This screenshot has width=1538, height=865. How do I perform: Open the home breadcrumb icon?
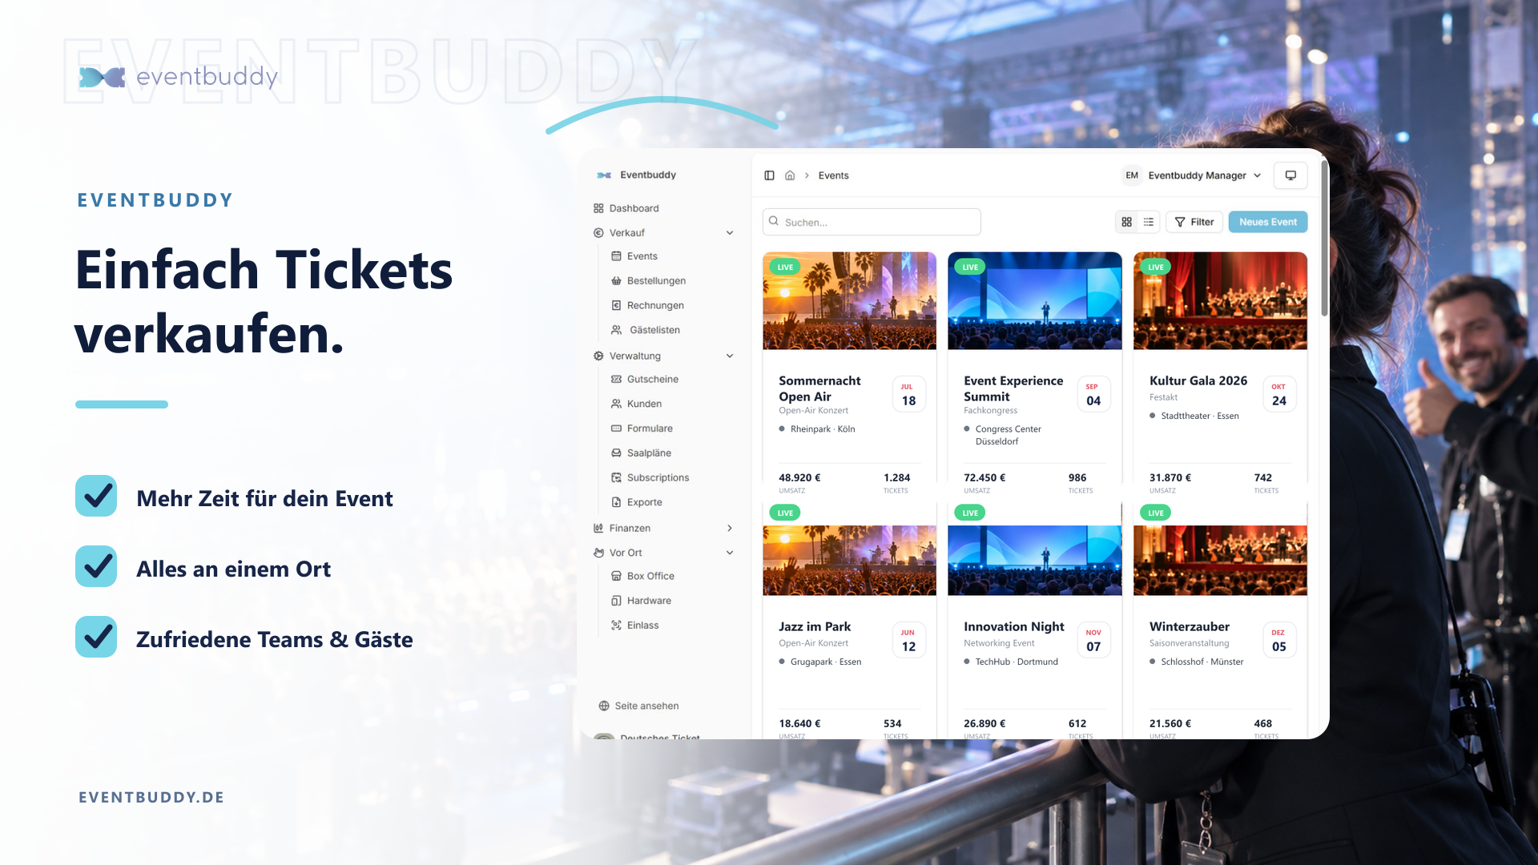[790, 175]
